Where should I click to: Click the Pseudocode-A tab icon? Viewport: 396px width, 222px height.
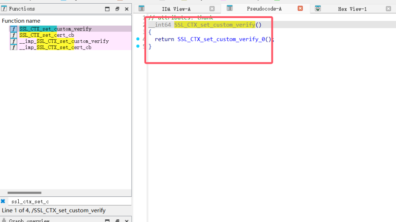(x=229, y=8)
